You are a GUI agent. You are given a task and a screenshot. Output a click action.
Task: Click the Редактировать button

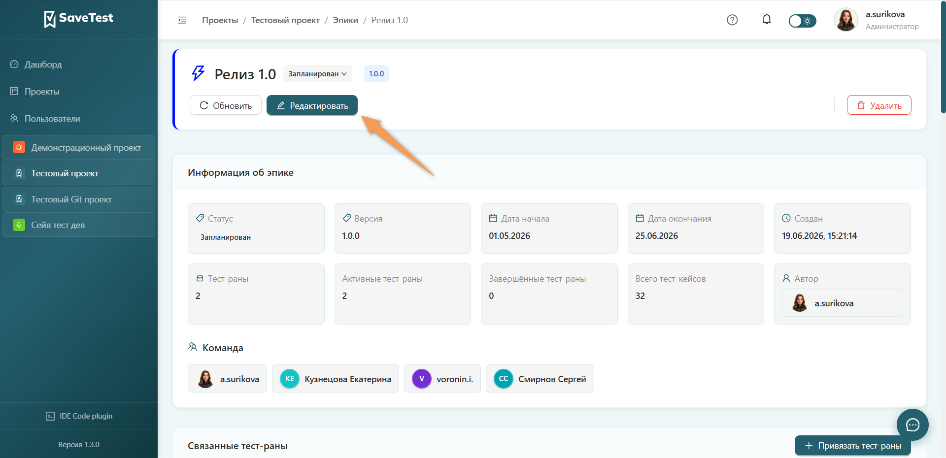coord(312,105)
